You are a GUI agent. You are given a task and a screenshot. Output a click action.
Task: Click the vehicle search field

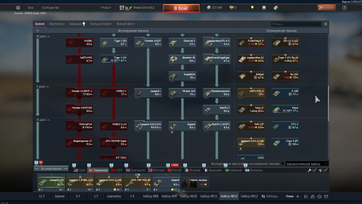tap(296, 24)
